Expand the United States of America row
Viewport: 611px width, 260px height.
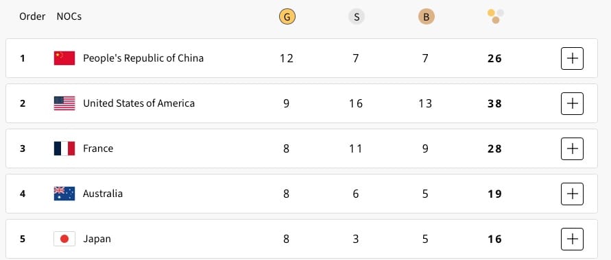[572, 103]
